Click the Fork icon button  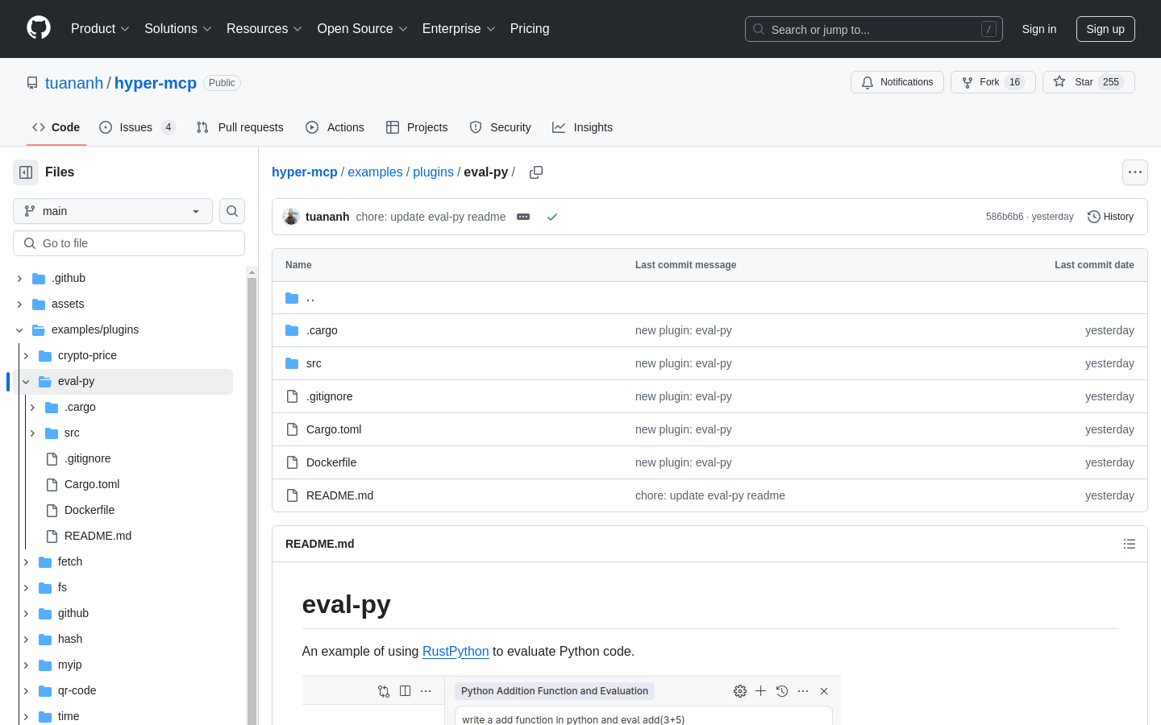tap(992, 82)
